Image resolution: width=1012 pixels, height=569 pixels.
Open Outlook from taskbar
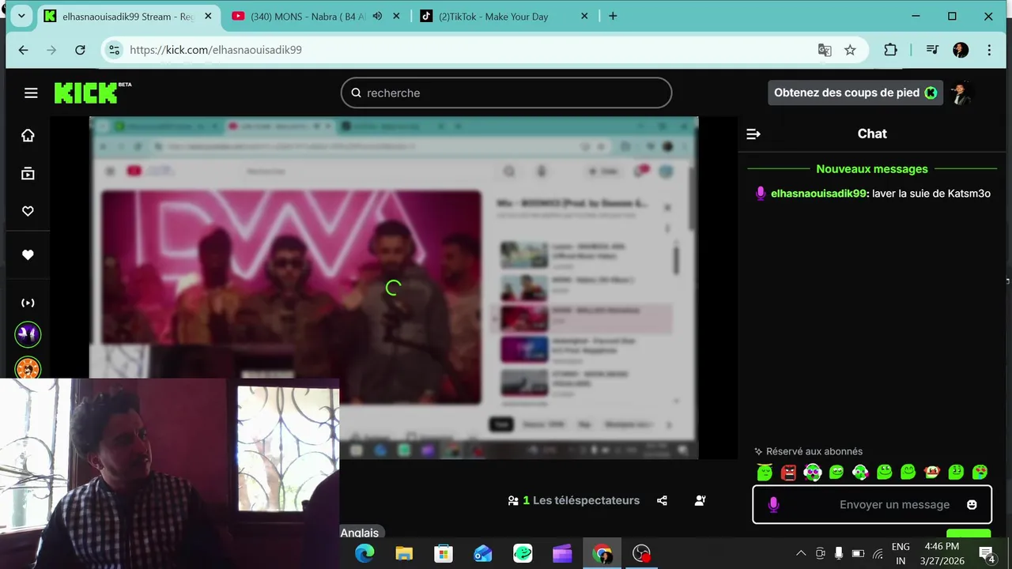point(483,554)
